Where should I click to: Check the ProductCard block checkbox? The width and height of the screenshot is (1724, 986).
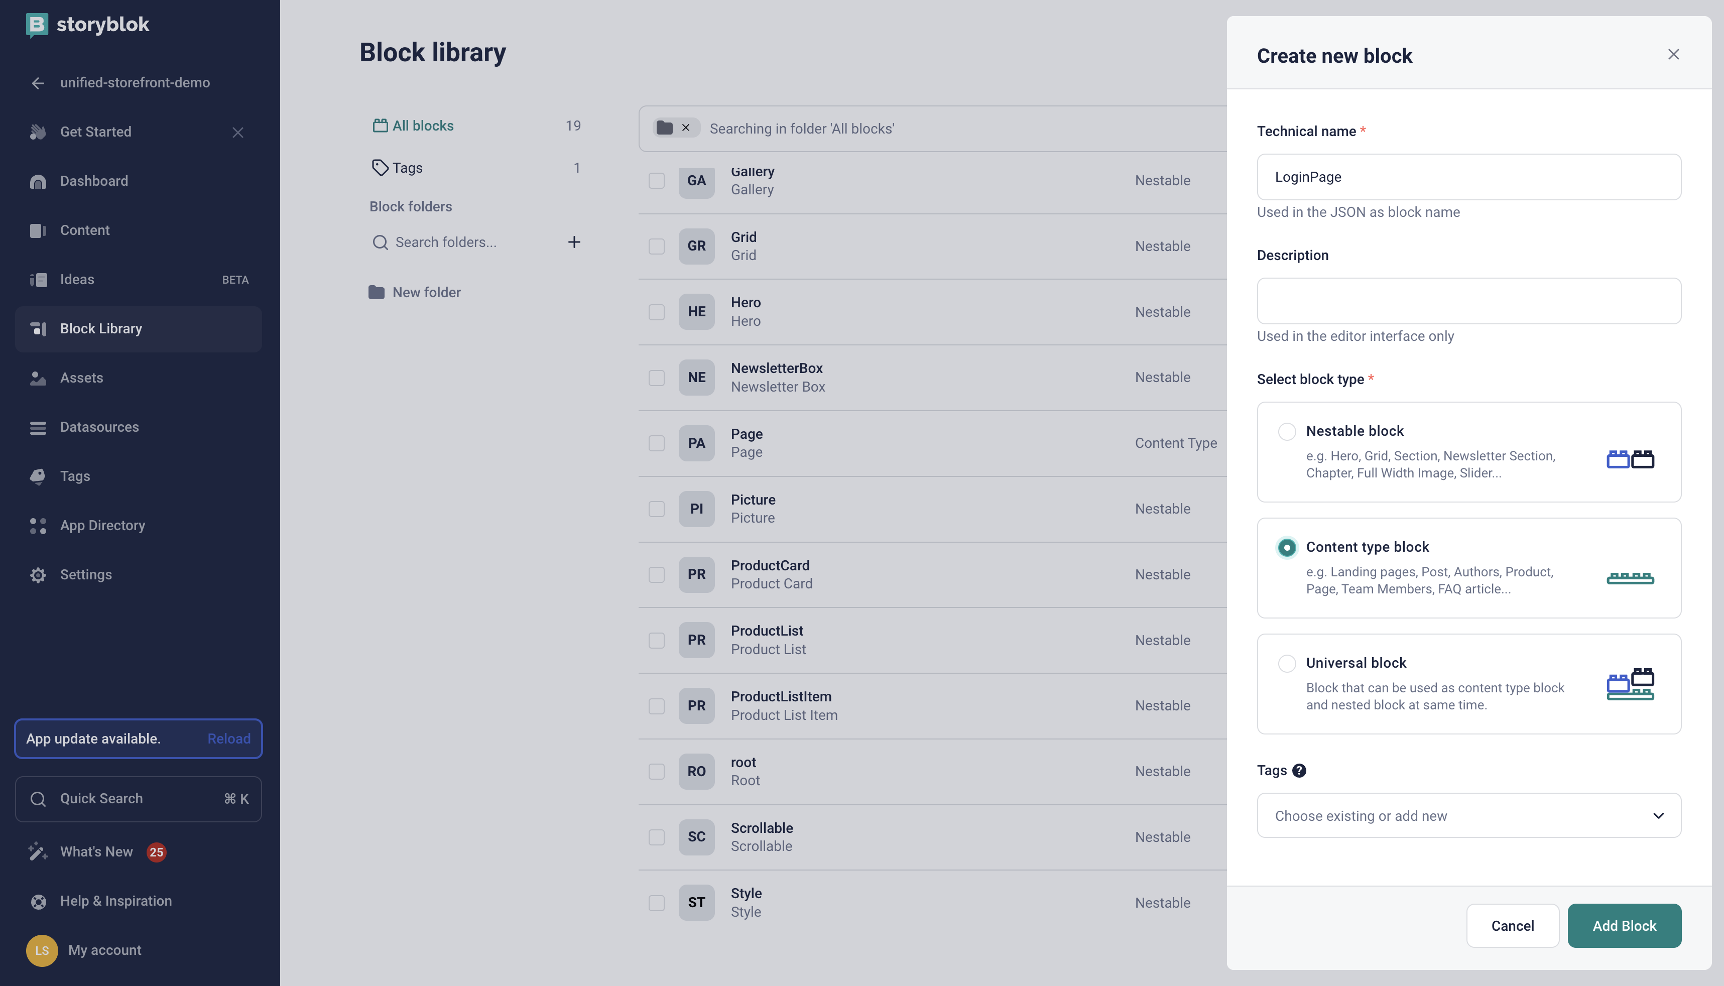pos(656,575)
